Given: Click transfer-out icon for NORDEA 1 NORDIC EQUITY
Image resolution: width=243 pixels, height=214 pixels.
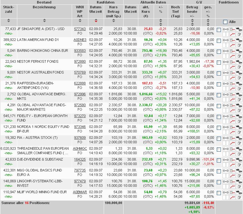Looking at the screenshot, I should click(232, 127).
